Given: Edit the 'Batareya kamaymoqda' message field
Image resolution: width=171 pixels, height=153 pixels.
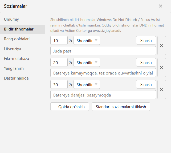Looking at the screenshot, I should click(x=103, y=73).
